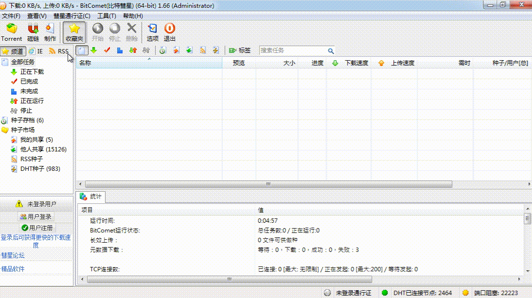Filter by stopped gray arrows icon
This screenshot has width=532, height=298.
point(146,50)
